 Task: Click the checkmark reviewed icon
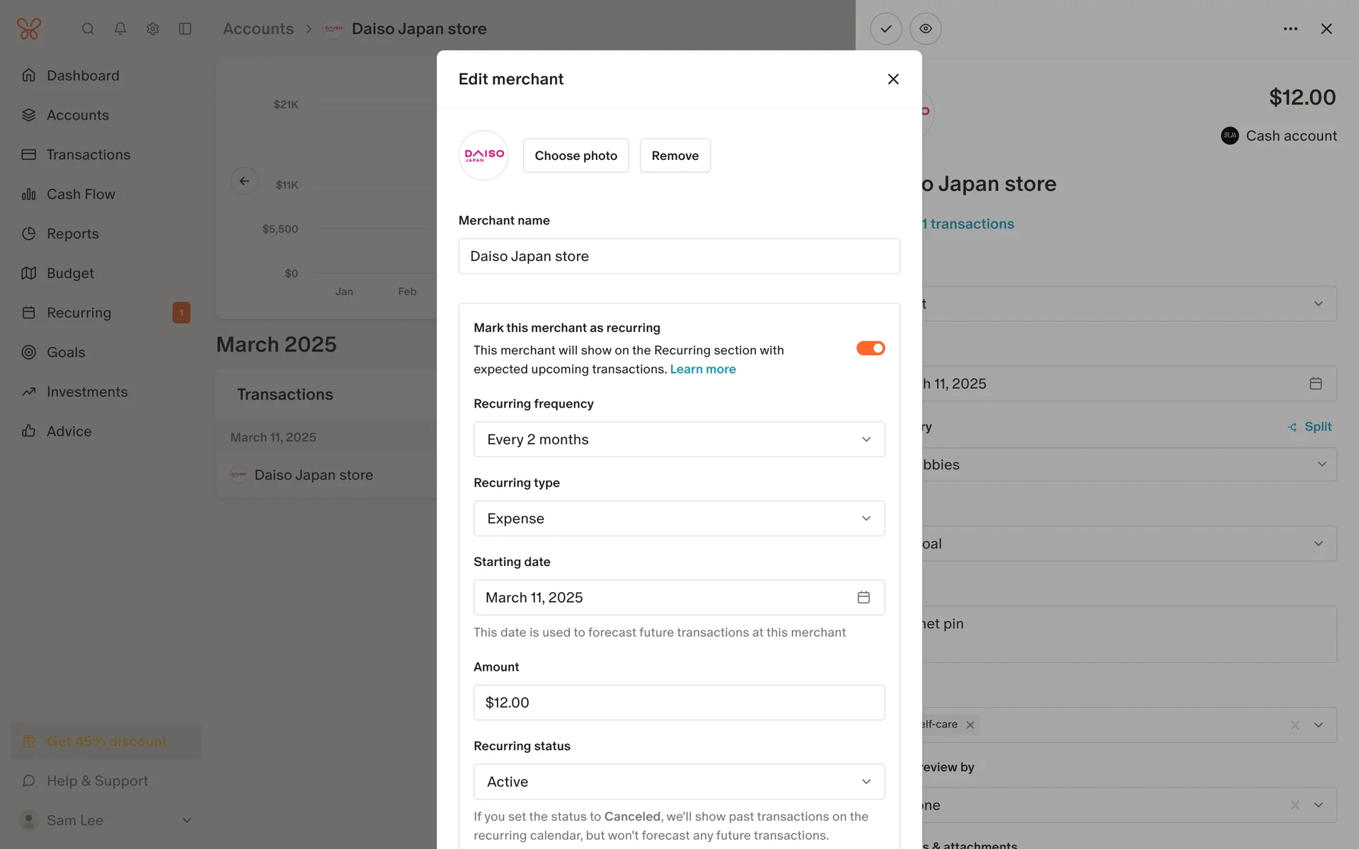pos(885,29)
